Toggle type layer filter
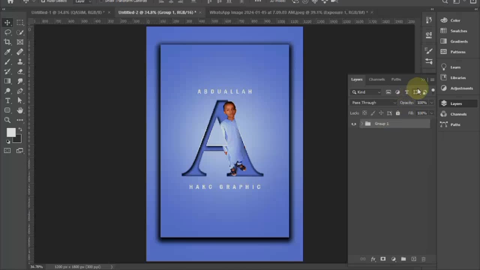 pos(406,92)
